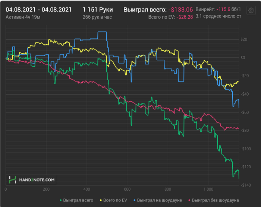Click the Всего по EV: header label
The width and height of the screenshot is (261, 207).
(161, 17)
